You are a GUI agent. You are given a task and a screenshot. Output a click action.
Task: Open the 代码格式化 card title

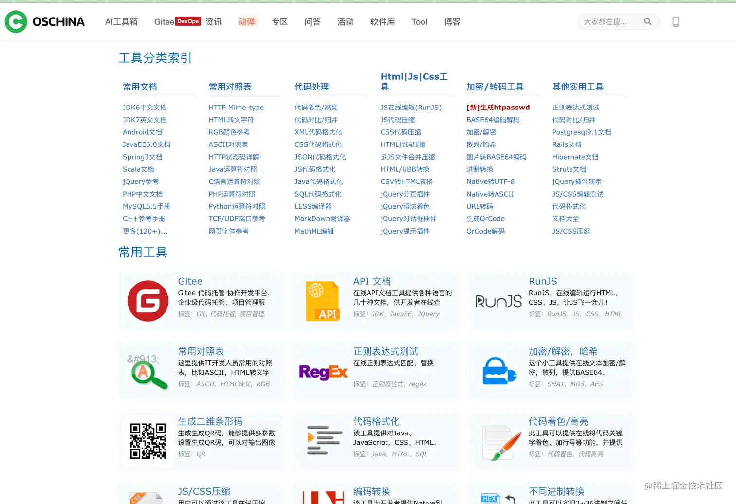click(376, 421)
